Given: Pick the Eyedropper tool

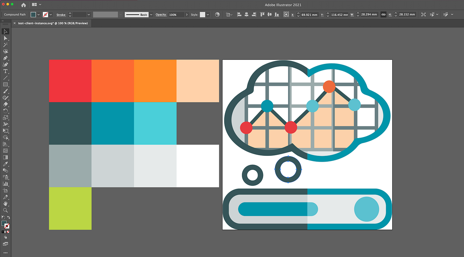Looking at the screenshot, I should click(x=5, y=164).
